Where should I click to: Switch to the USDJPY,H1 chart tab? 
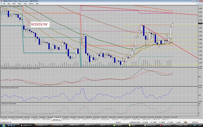click(x=86, y=120)
